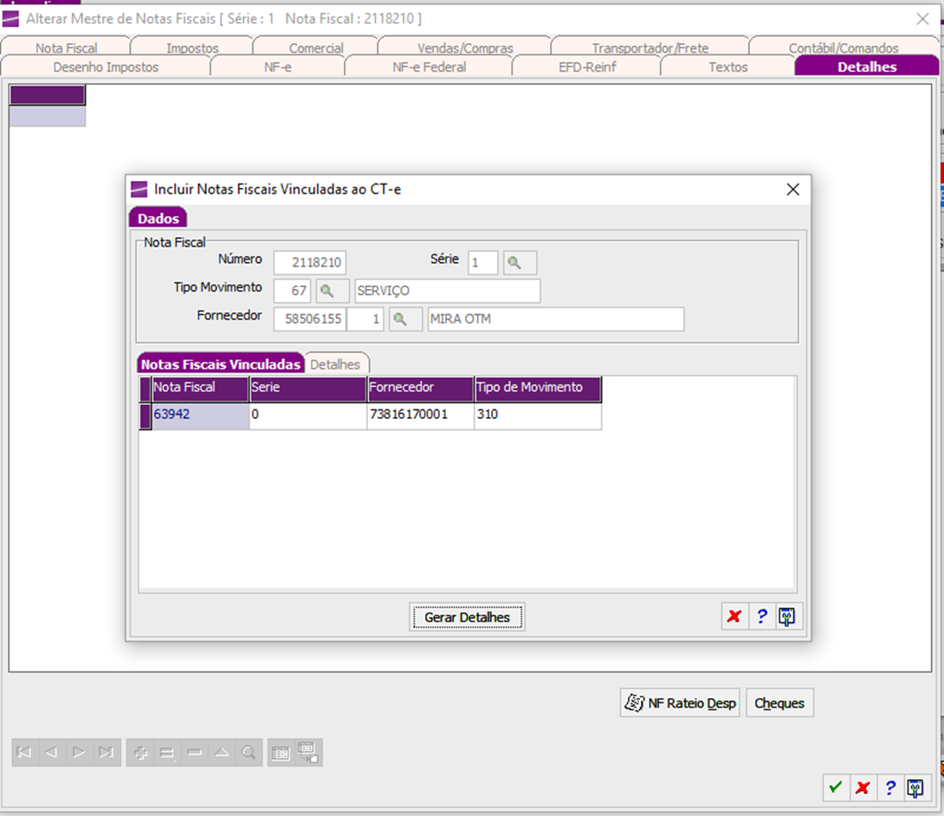Open help with the blue question mark in the CT-e dialog

pos(761,617)
